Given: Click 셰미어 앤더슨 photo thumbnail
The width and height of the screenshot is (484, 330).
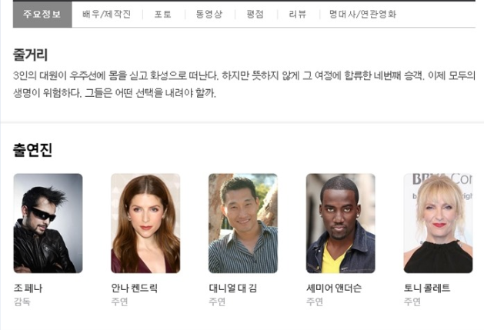Looking at the screenshot, I should click(x=340, y=223).
